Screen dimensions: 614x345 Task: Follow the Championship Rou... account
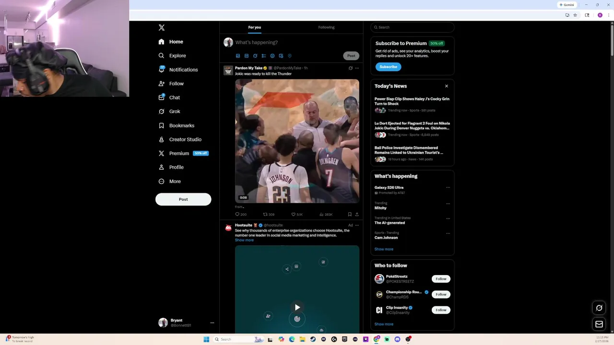click(x=441, y=294)
